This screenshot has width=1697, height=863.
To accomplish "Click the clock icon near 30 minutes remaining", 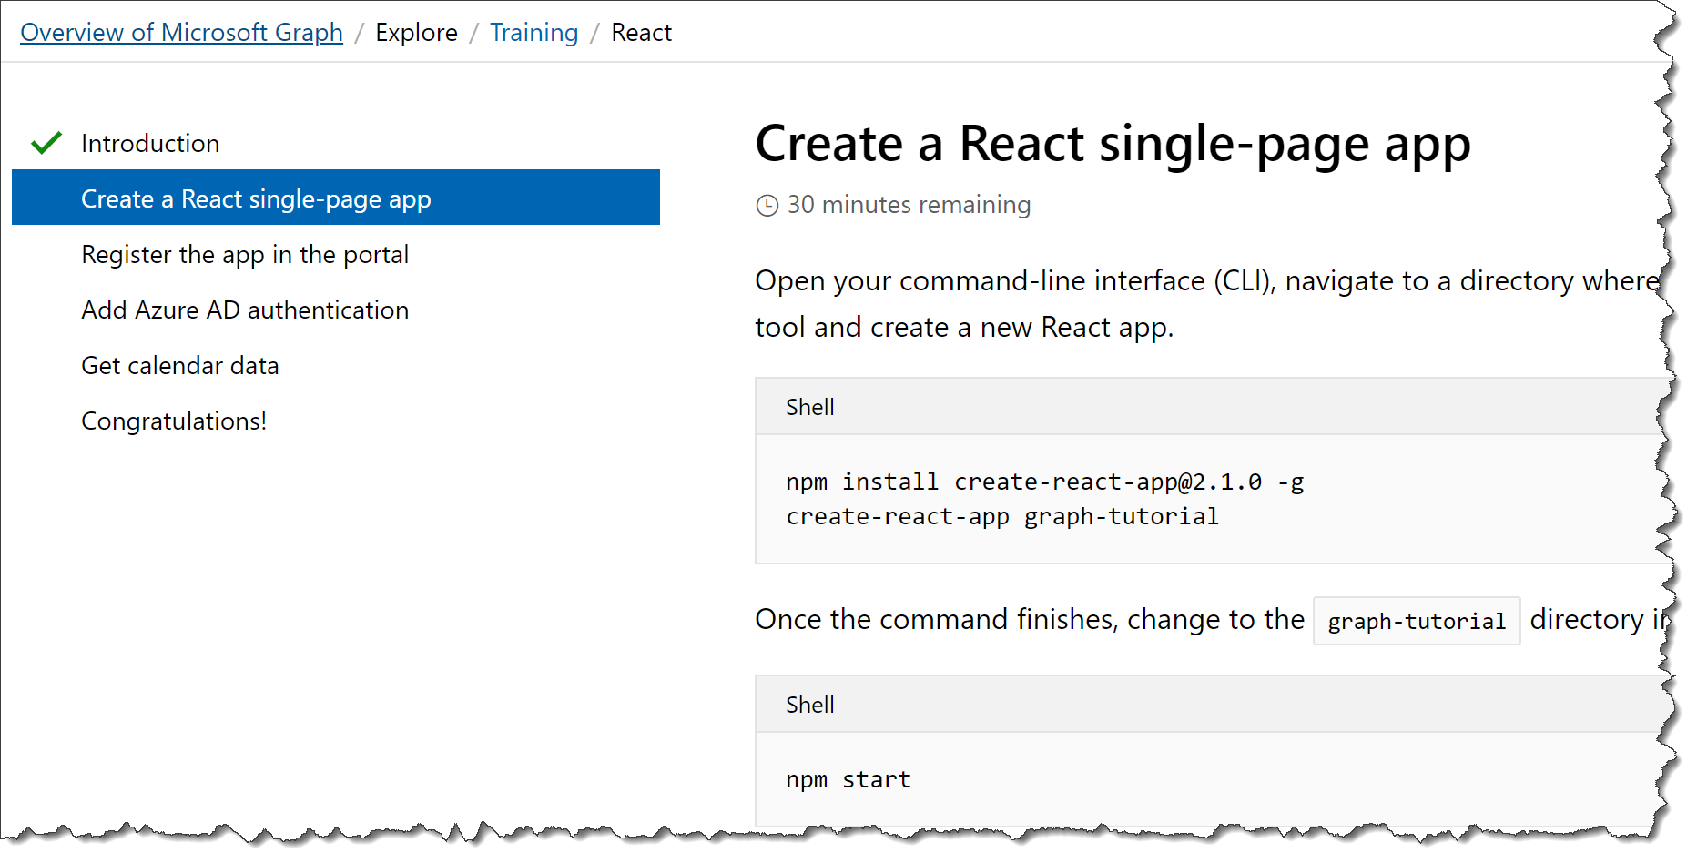I will pyautogui.click(x=767, y=205).
